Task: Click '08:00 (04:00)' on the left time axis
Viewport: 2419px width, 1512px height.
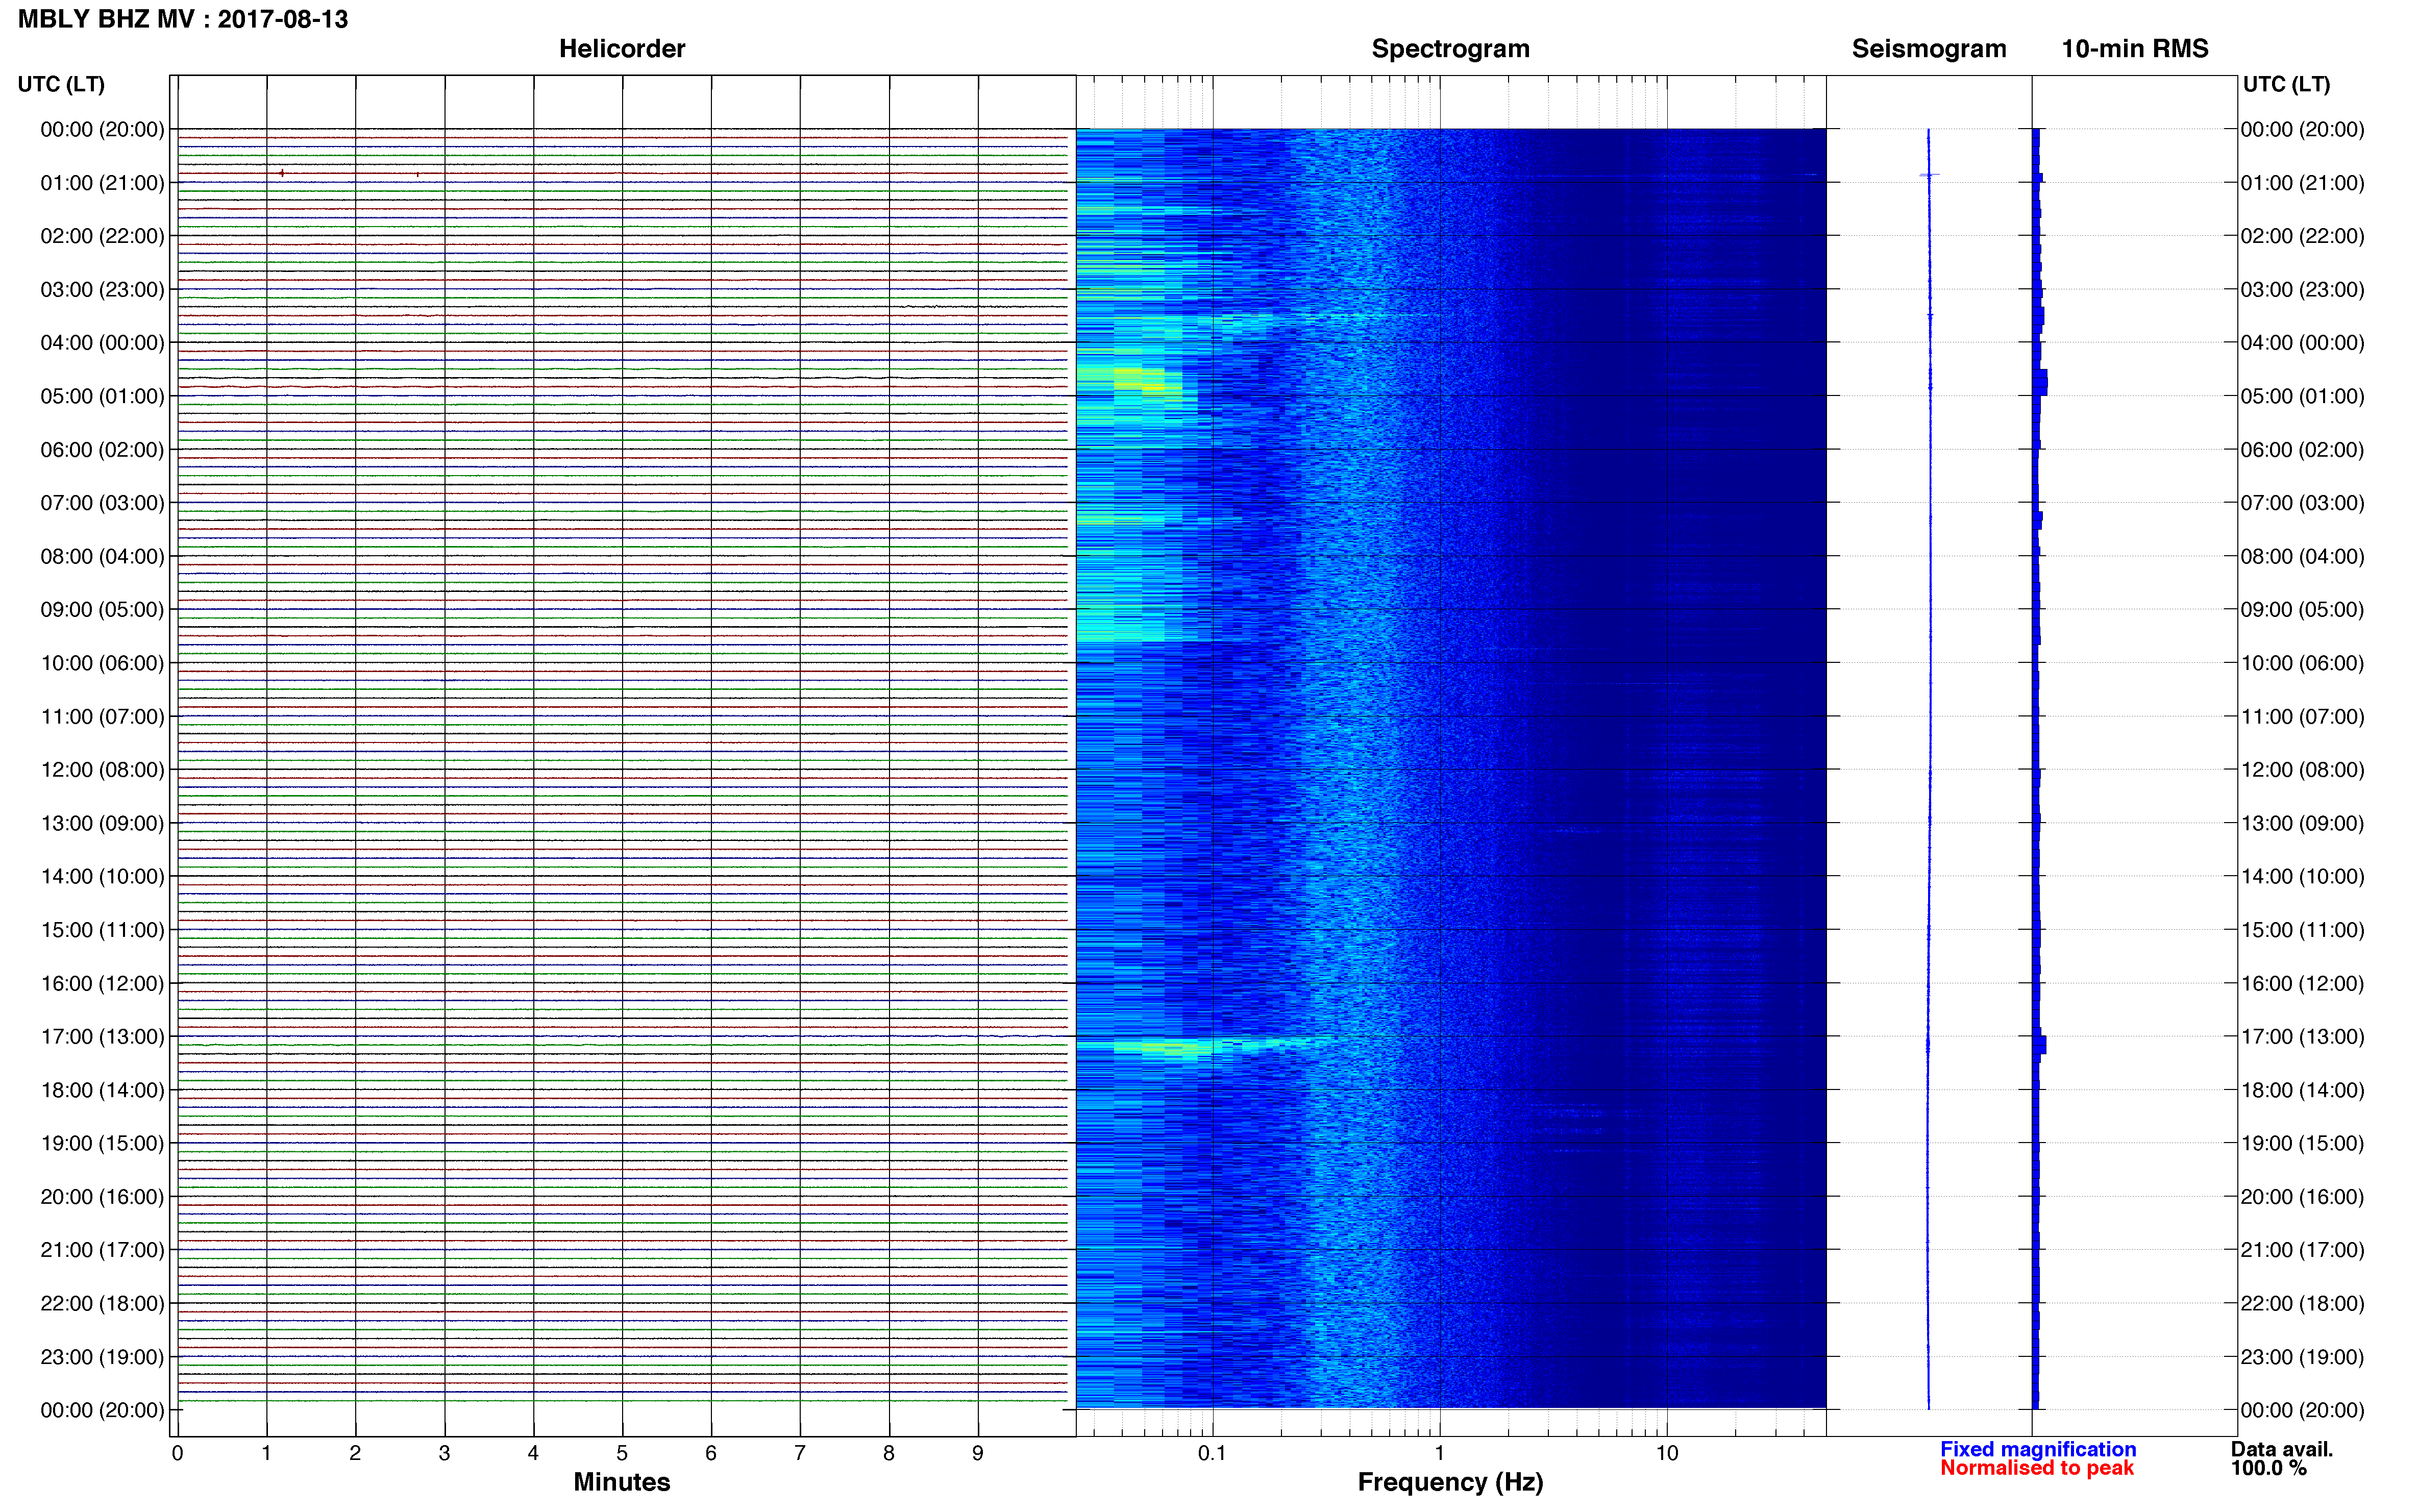Action: [102, 556]
